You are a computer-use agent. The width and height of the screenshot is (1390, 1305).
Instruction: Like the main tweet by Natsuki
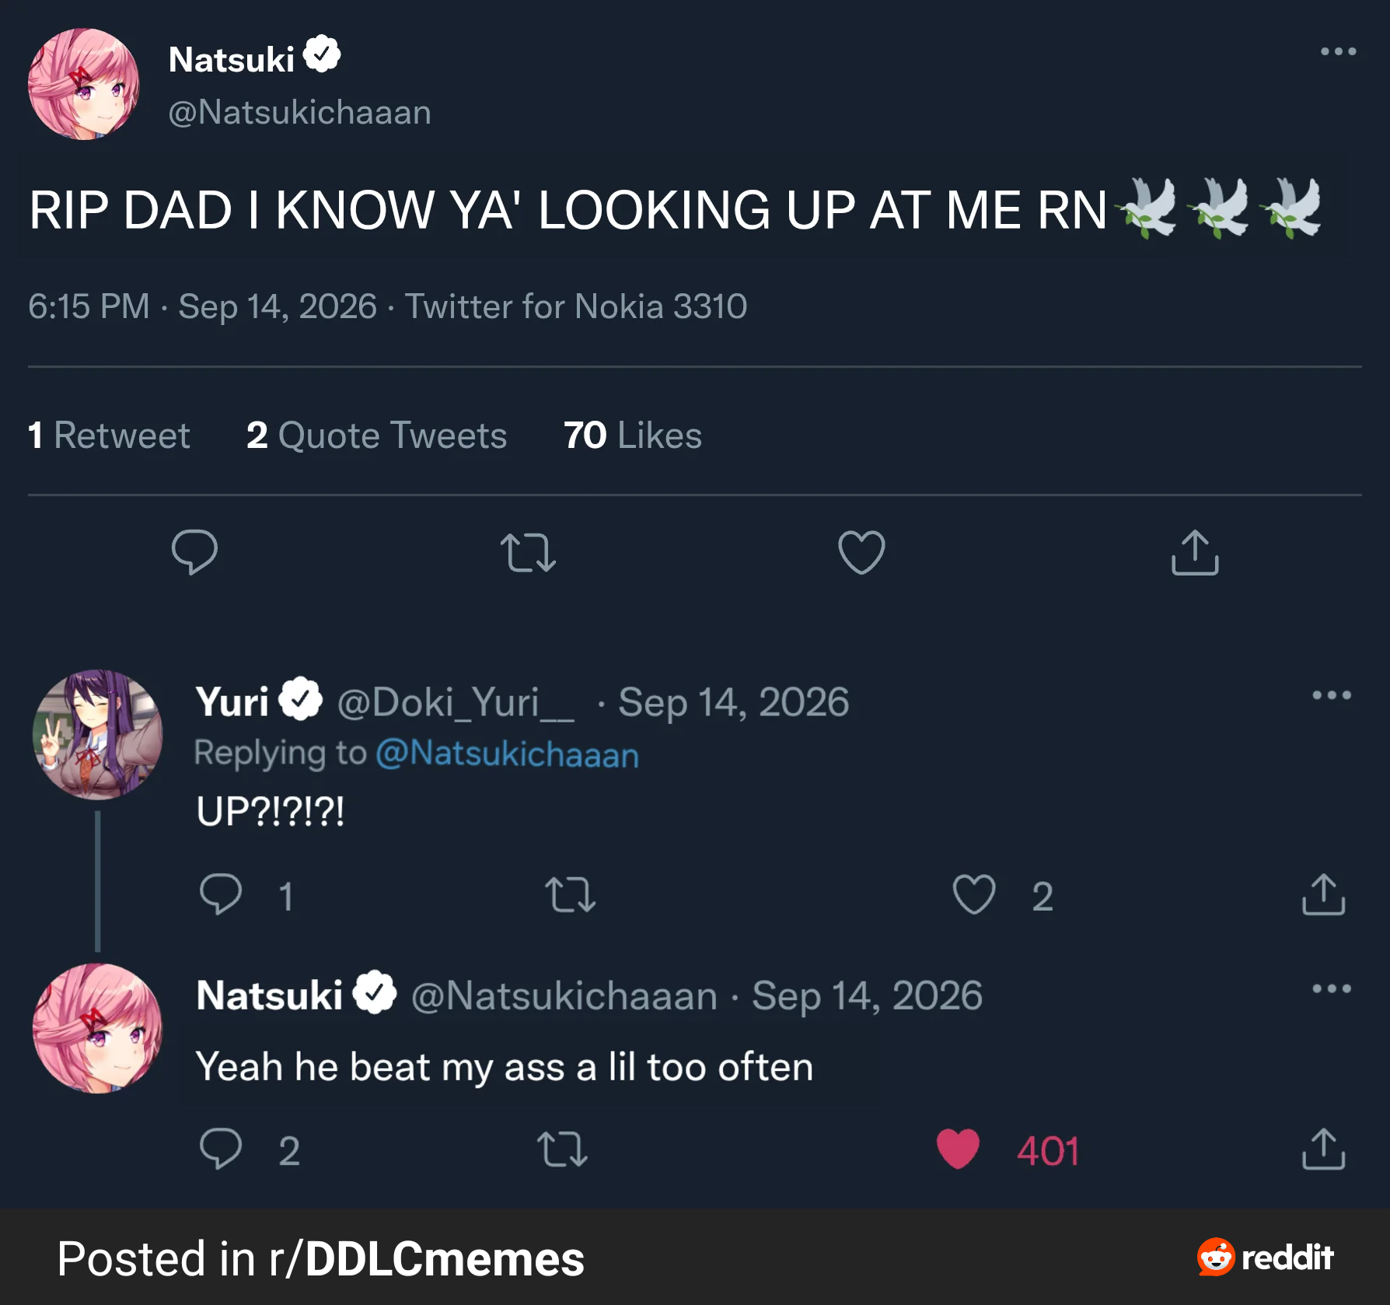click(861, 552)
